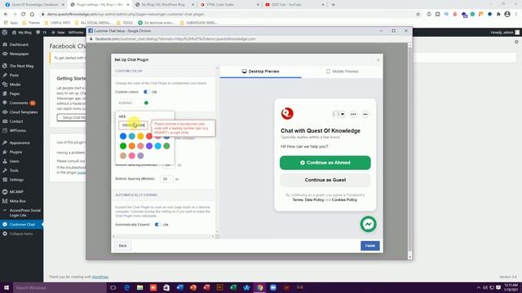
Task: Open the Terms link in chat preview
Action: 298,200
